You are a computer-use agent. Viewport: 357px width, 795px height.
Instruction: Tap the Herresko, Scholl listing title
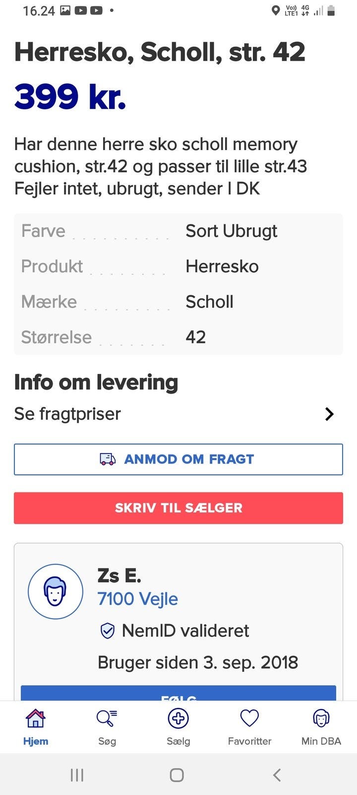(x=160, y=52)
